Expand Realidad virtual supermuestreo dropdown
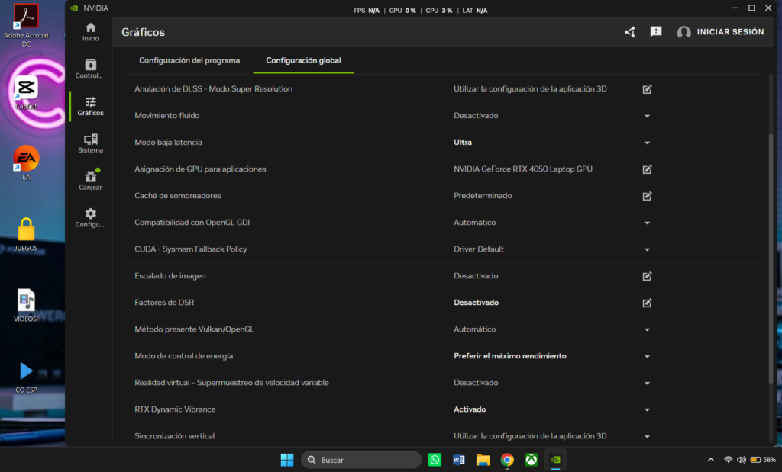Image resolution: width=782 pixels, height=472 pixels. click(647, 384)
